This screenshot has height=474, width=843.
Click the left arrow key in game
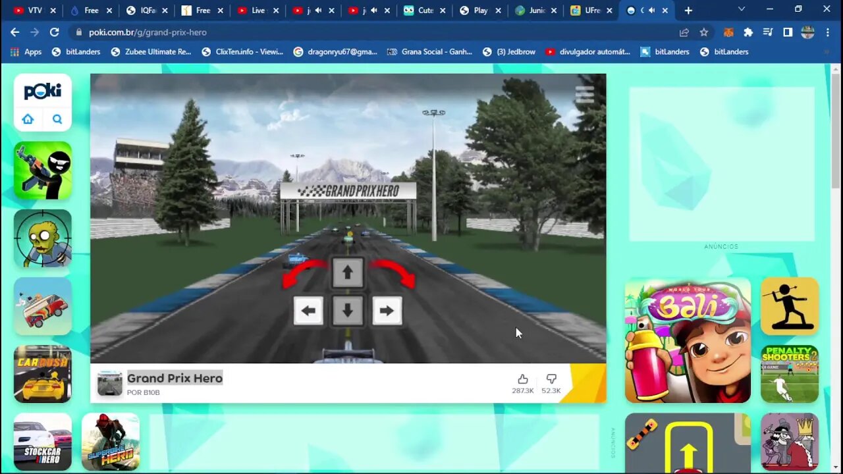[x=308, y=311]
